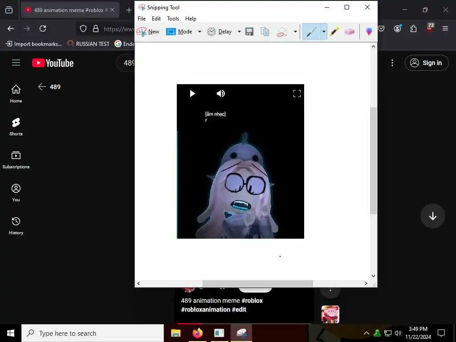456x342 pixels.
Task: Click horizontal scrollbar thumb in Snipping Tool
Action: [x=258, y=283]
